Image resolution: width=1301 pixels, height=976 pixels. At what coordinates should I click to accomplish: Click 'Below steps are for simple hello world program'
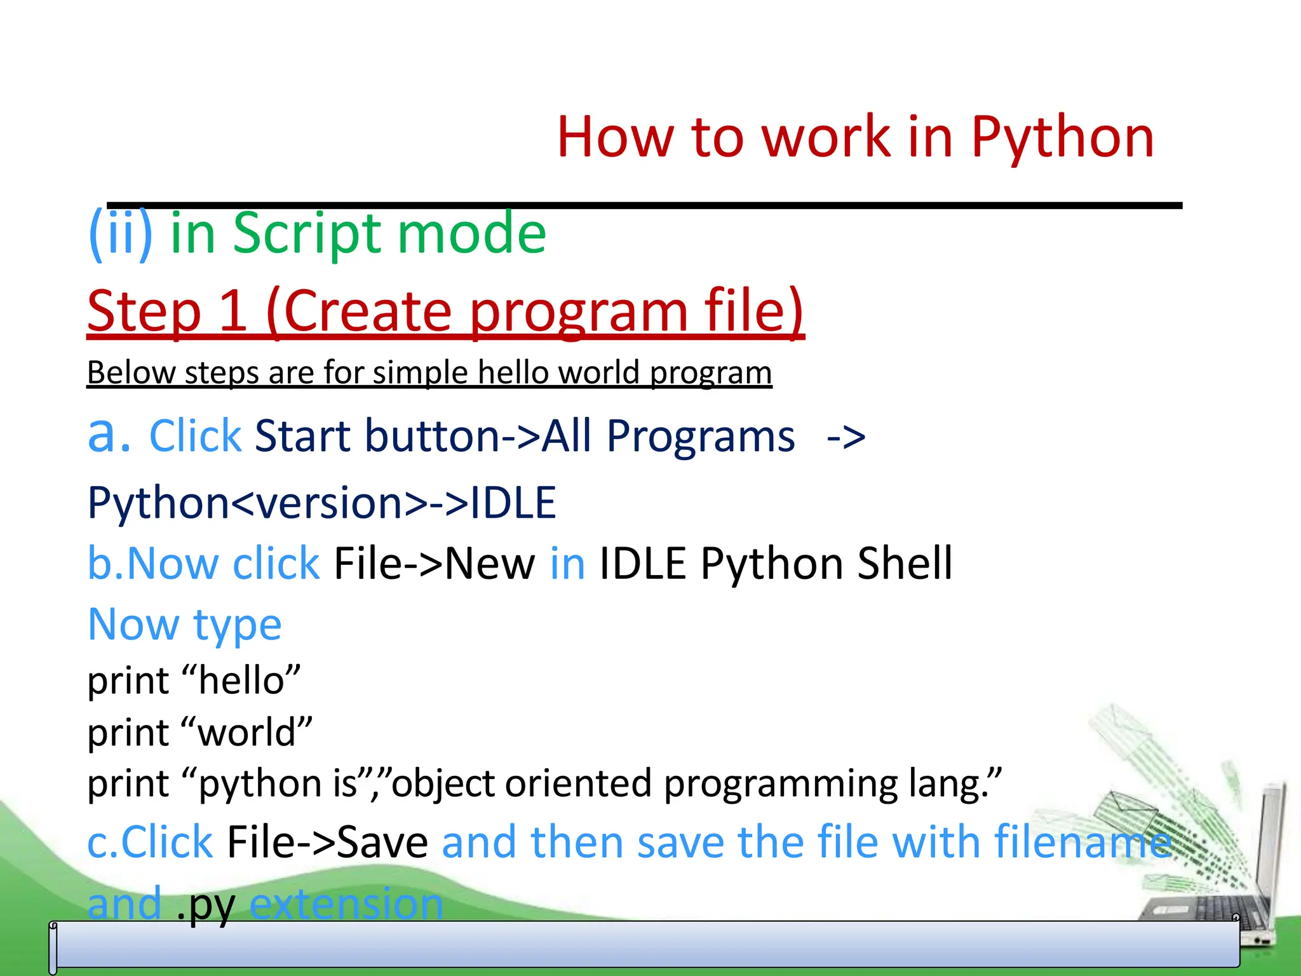(x=429, y=372)
